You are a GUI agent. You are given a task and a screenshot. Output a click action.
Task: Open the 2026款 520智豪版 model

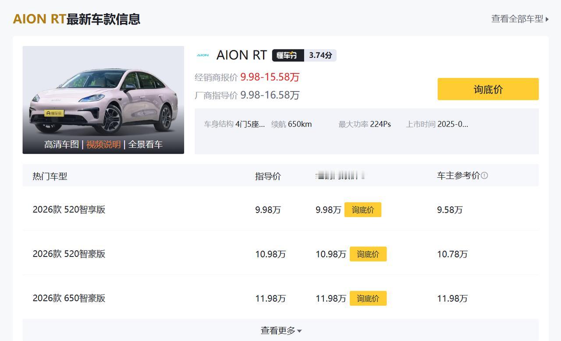(69, 254)
